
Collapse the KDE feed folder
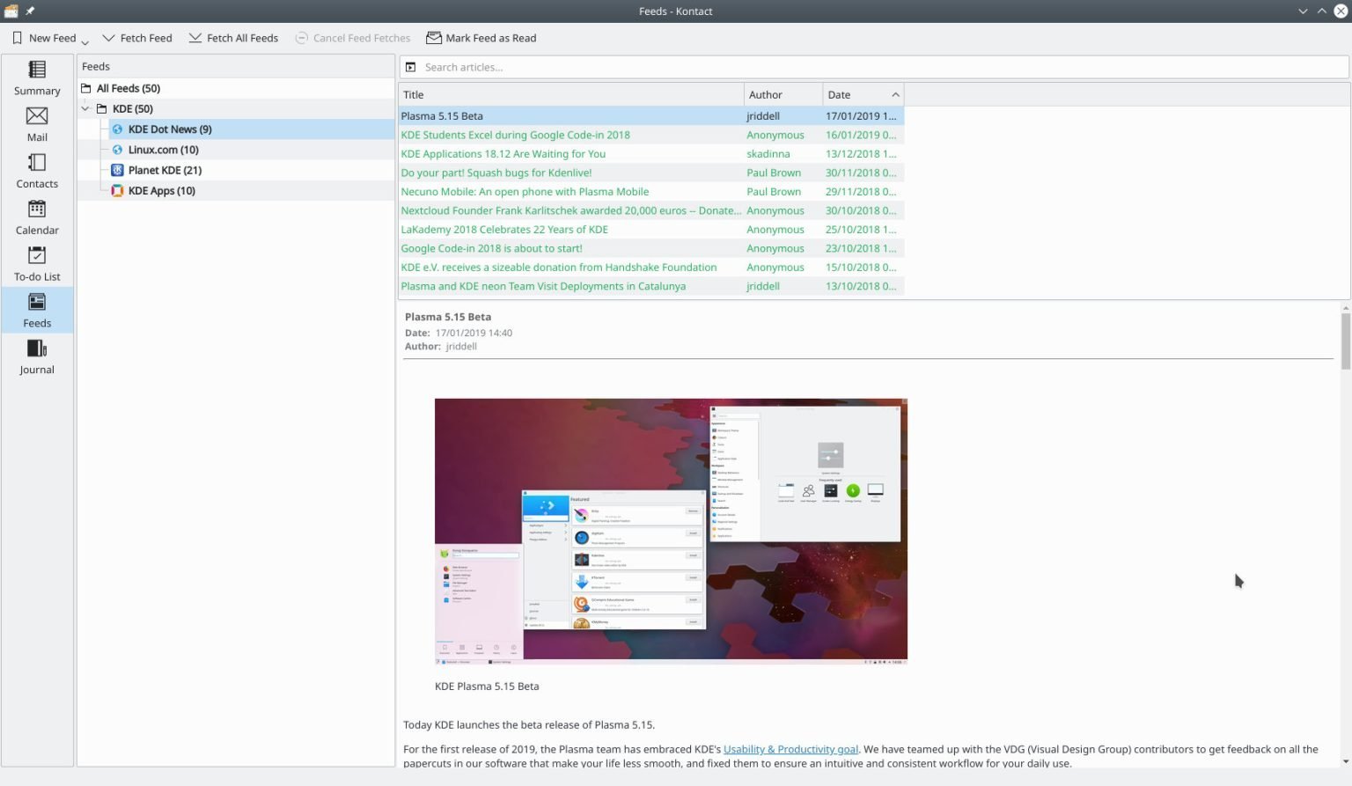pos(85,108)
